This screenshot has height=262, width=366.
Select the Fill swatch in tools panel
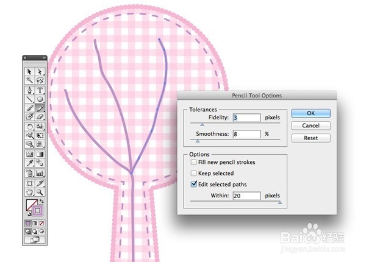pos(30,205)
